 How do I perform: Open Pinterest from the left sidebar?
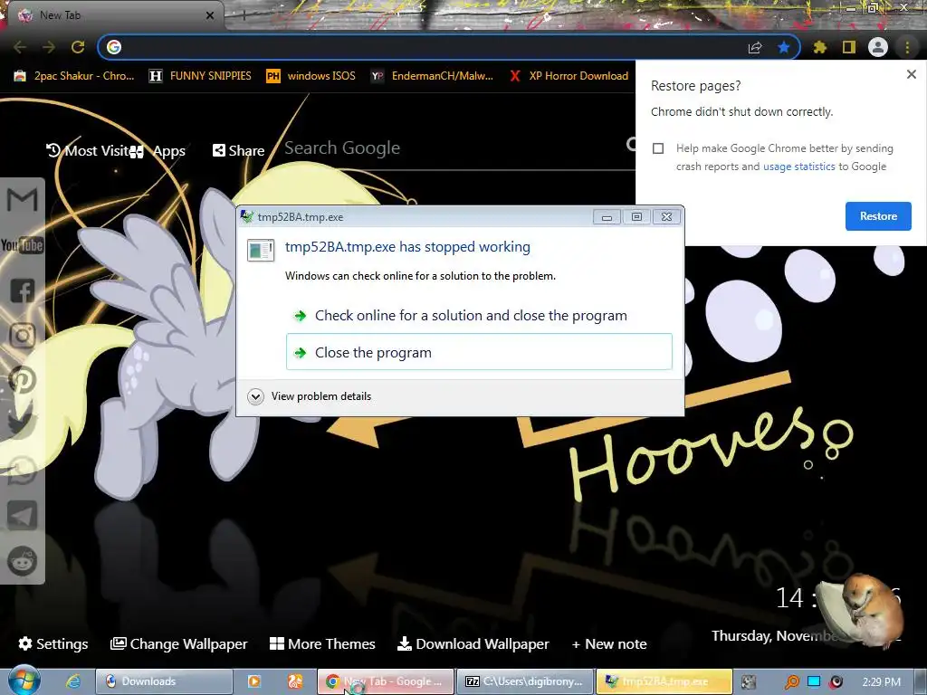pyautogui.click(x=23, y=381)
